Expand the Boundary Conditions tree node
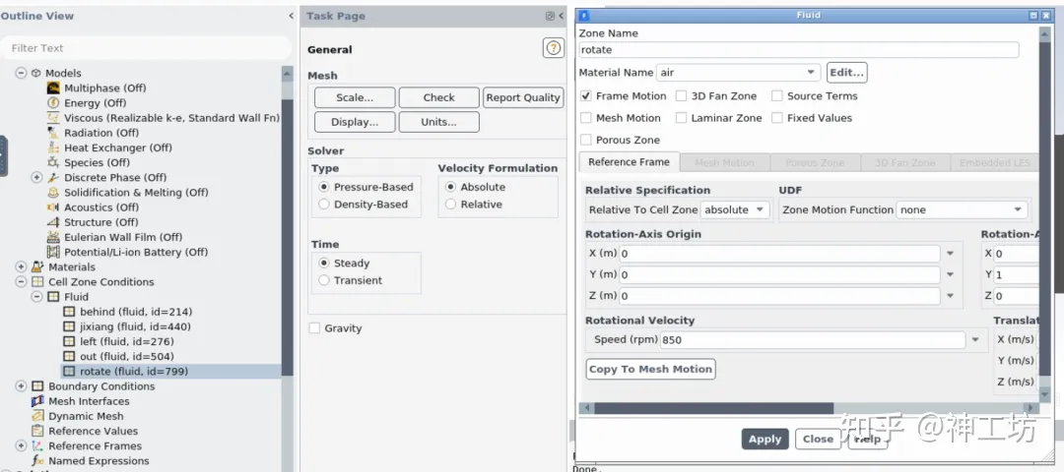 21,386
